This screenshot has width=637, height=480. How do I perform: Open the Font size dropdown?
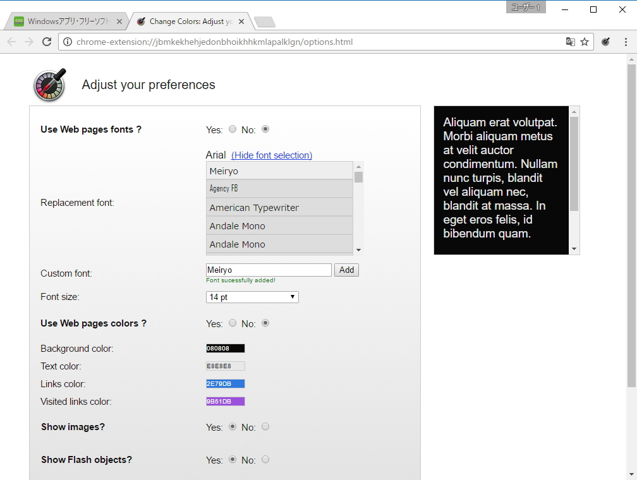click(x=252, y=297)
